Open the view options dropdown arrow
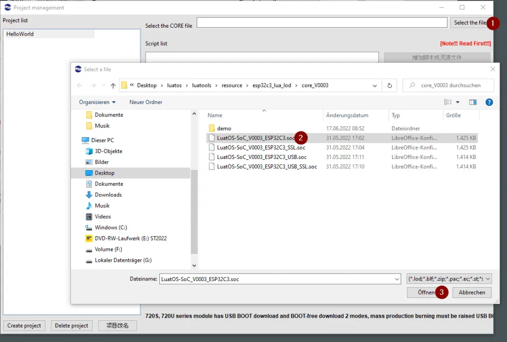The height and width of the screenshot is (342, 507). (457, 102)
